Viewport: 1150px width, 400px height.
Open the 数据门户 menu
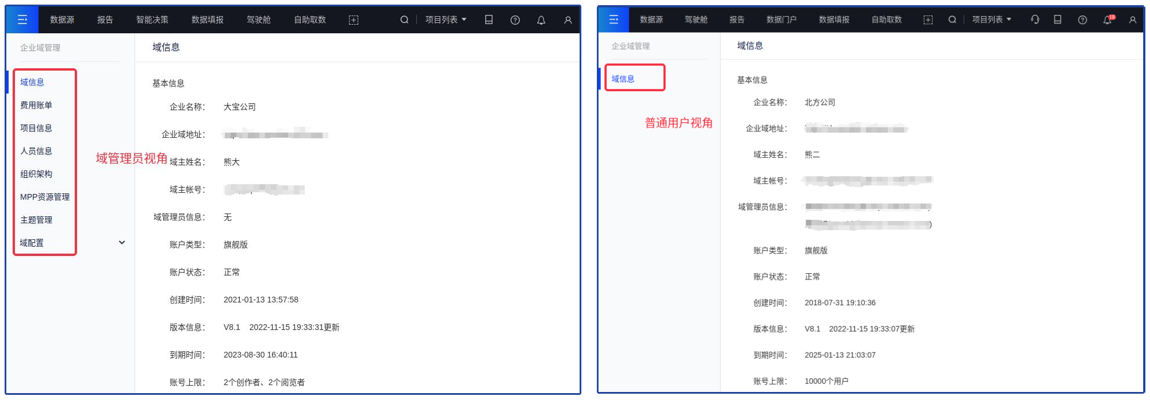click(x=781, y=20)
